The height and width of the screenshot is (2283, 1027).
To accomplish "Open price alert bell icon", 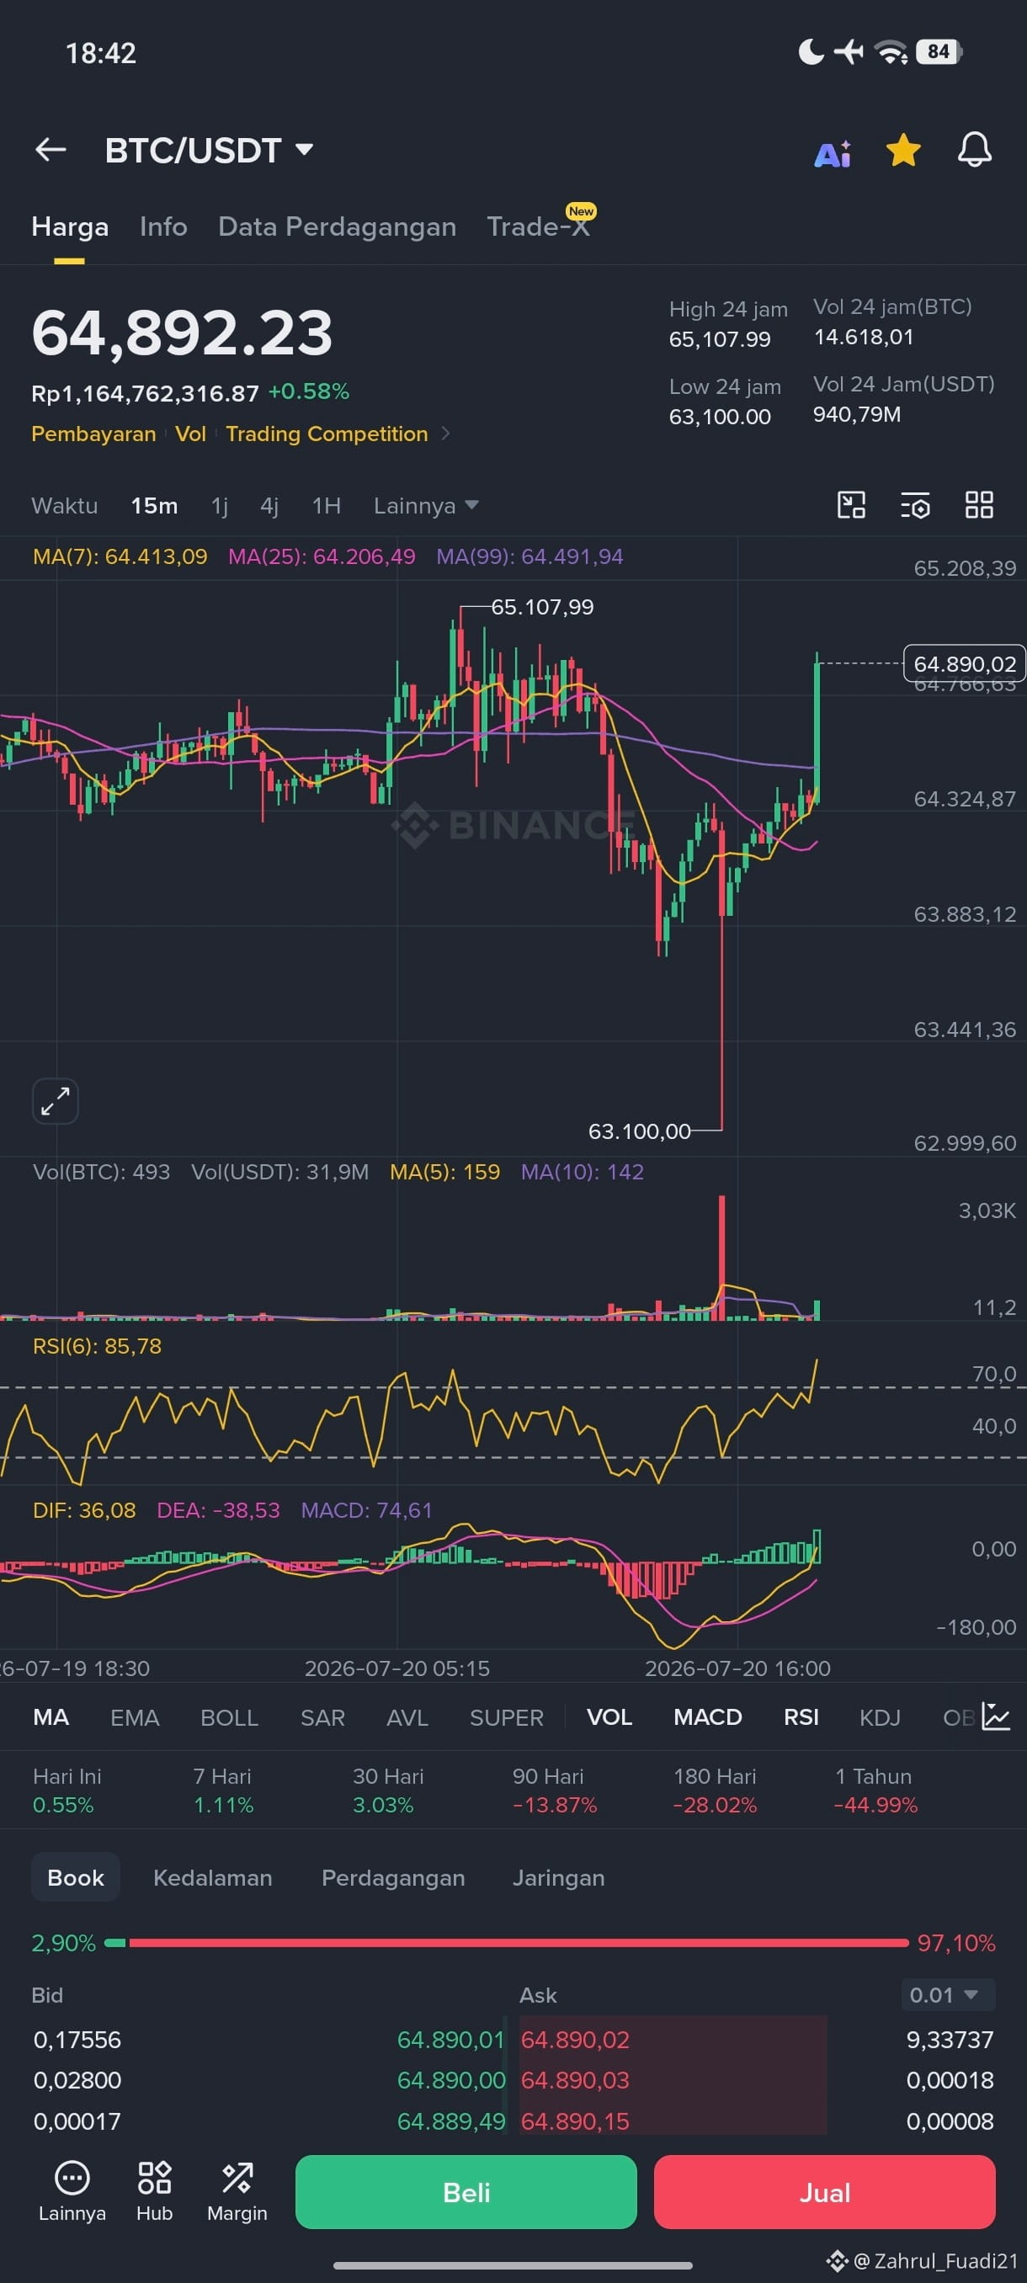I will click(x=975, y=150).
